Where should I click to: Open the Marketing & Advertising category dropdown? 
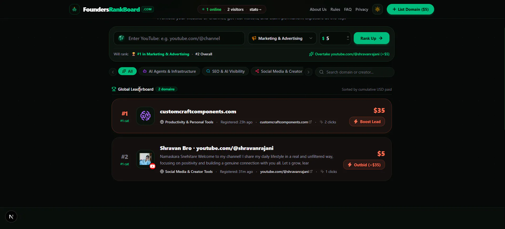click(x=282, y=38)
